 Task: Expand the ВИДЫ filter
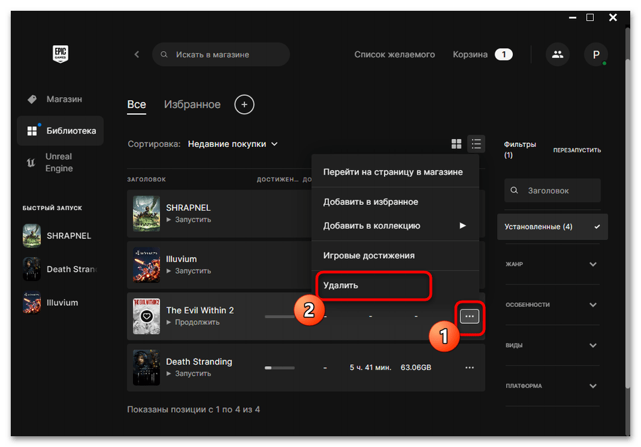pyautogui.click(x=553, y=345)
